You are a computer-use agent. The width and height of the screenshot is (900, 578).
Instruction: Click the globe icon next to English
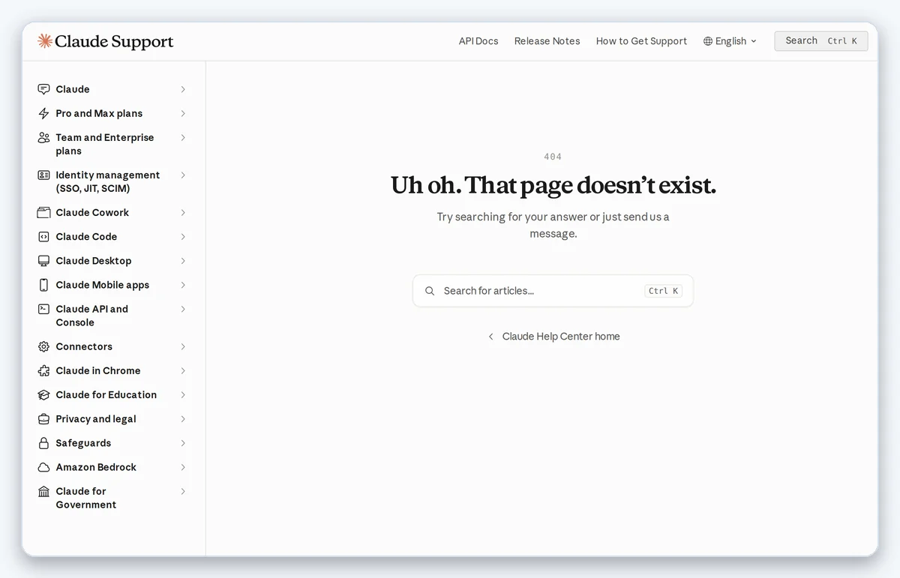708,41
